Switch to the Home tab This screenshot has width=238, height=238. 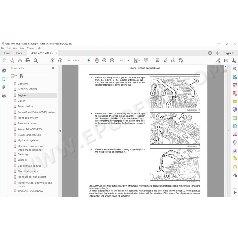(6, 53)
